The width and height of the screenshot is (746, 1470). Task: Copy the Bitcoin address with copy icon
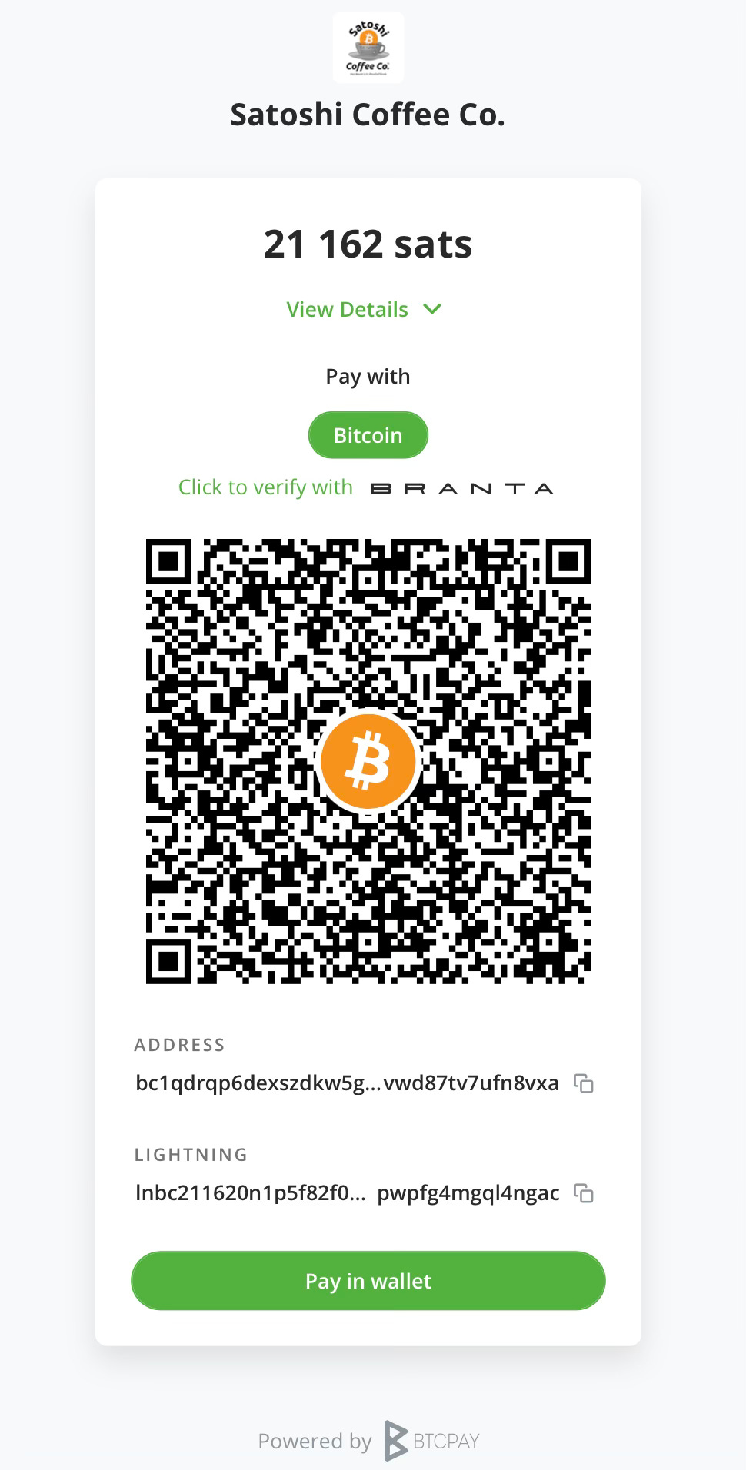coord(584,1083)
